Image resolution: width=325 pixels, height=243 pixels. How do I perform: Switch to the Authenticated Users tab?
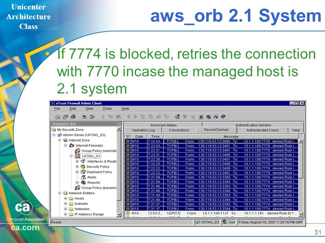click(263, 130)
